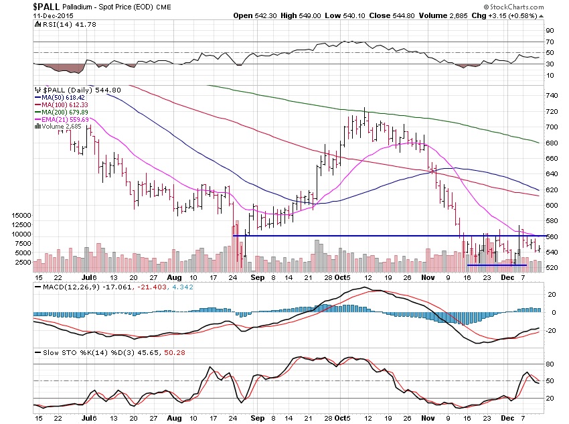569x424 pixels.
Task: Click the 'Aug' label on bottom date axis
Action: pos(174,418)
